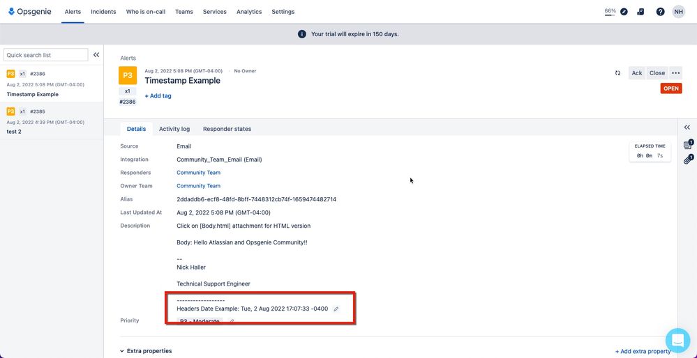This screenshot has width=697, height=358.
Task: Click P3 badge of alert #2386 in list
Action: pos(10,74)
